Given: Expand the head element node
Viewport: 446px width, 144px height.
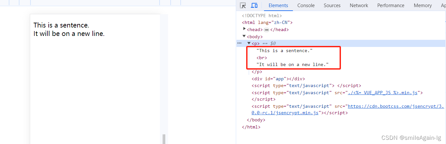Looking at the screenshot, I should click(x=245, y=29).
